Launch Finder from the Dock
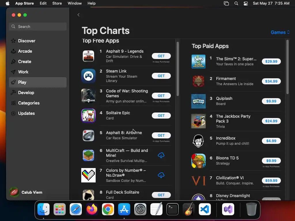295x221 pixels. click(44, 209)
